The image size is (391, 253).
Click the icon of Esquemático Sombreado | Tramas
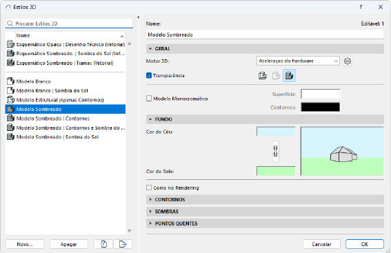click(10, 63)
